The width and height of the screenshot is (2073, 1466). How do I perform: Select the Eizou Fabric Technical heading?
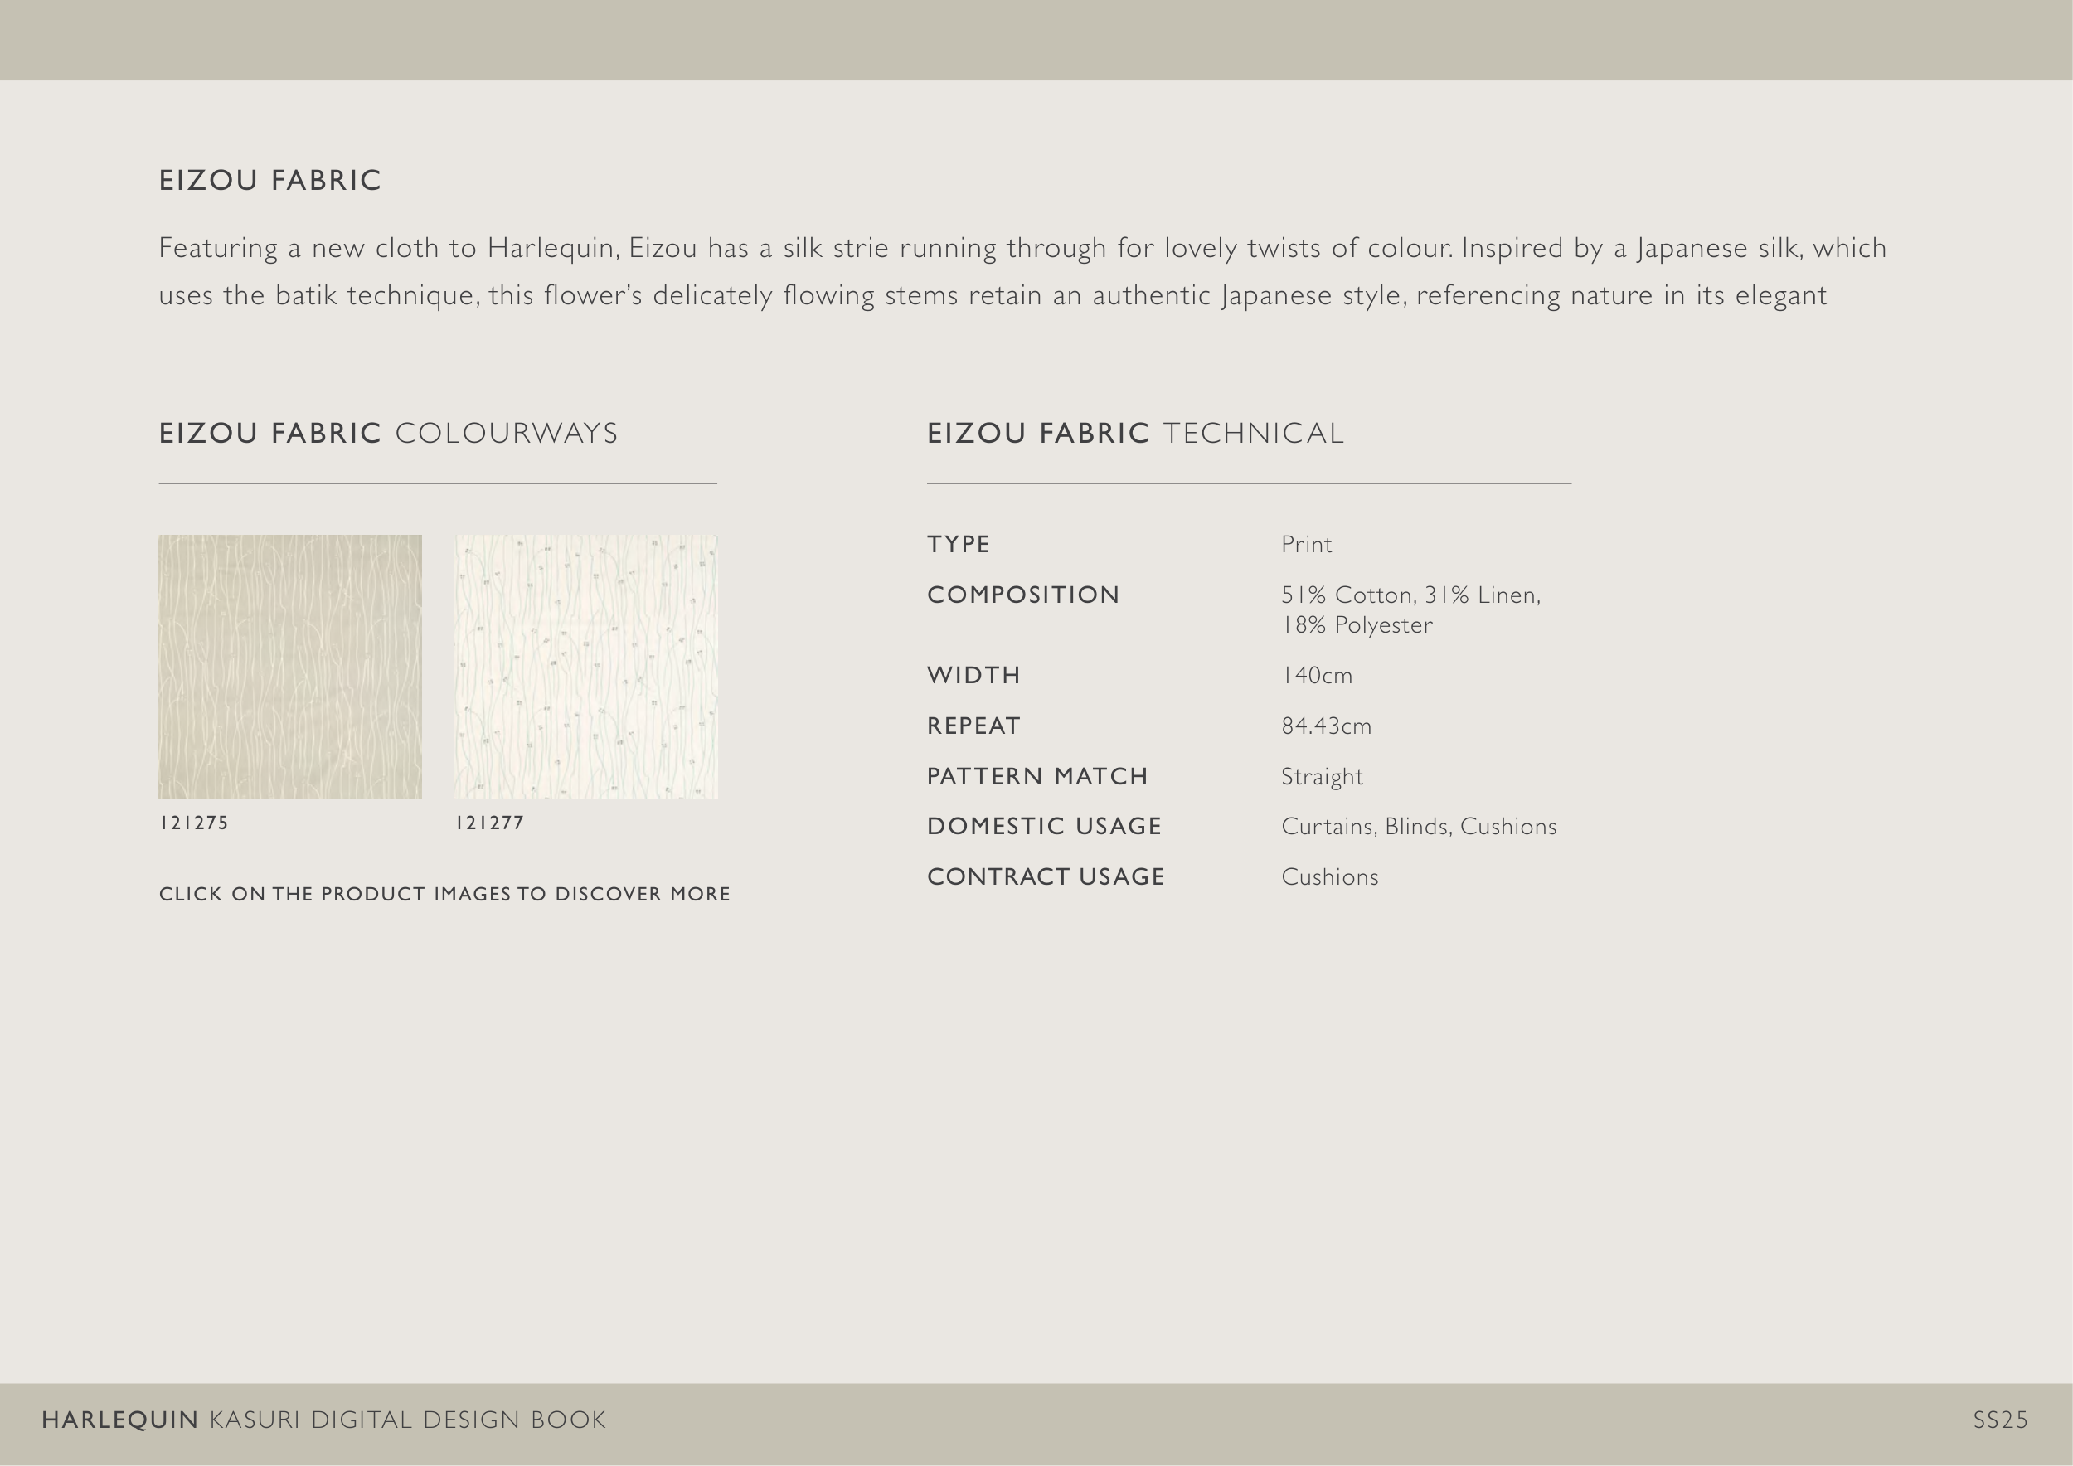click(x=1135, y=434)
